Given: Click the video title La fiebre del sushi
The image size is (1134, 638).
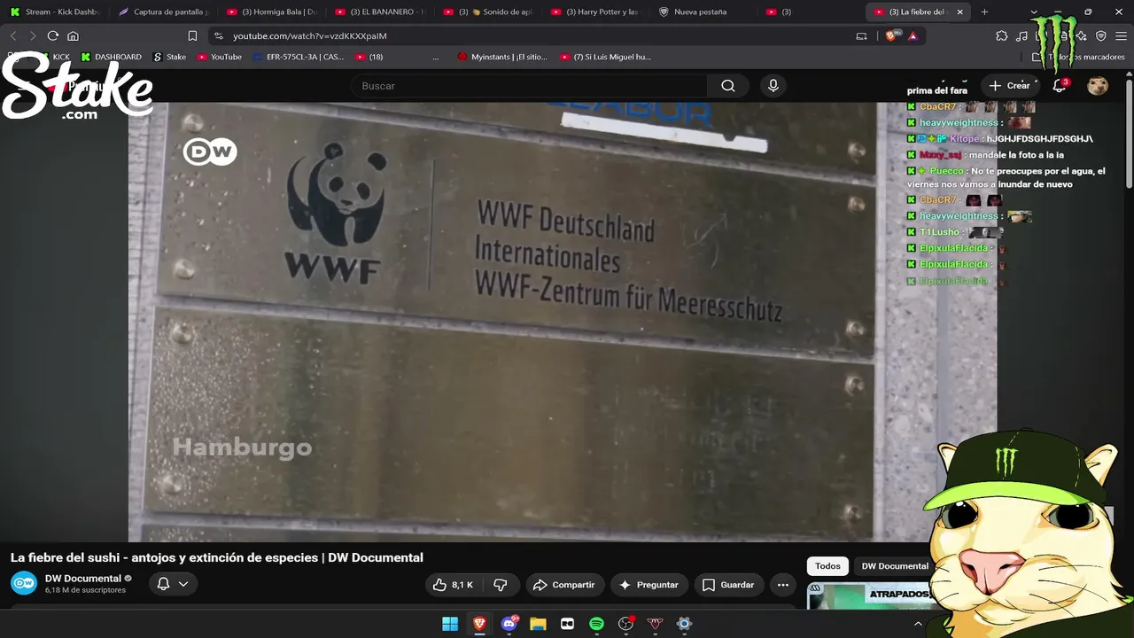Looking at the screenshot, I should coord(217,557).
